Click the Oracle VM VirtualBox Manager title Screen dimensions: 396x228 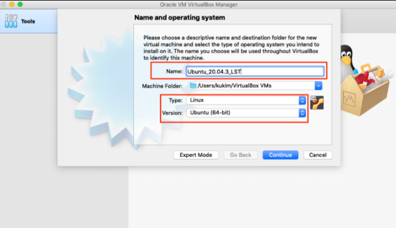pyautogui.click(x=198, y=4)
